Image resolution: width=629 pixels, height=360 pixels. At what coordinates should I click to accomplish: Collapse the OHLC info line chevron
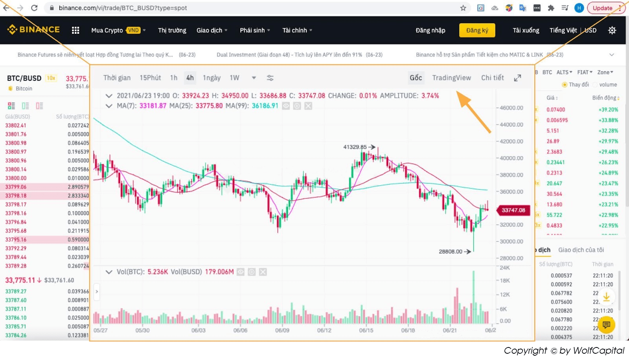(109, 96)
